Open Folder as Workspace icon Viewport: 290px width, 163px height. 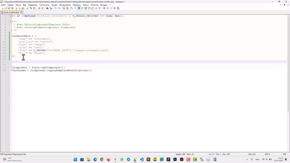tap(96, 8)
